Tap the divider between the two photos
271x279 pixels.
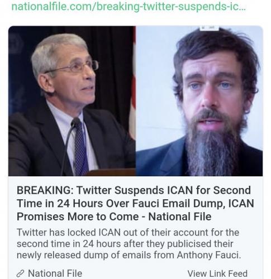[136, 101]
